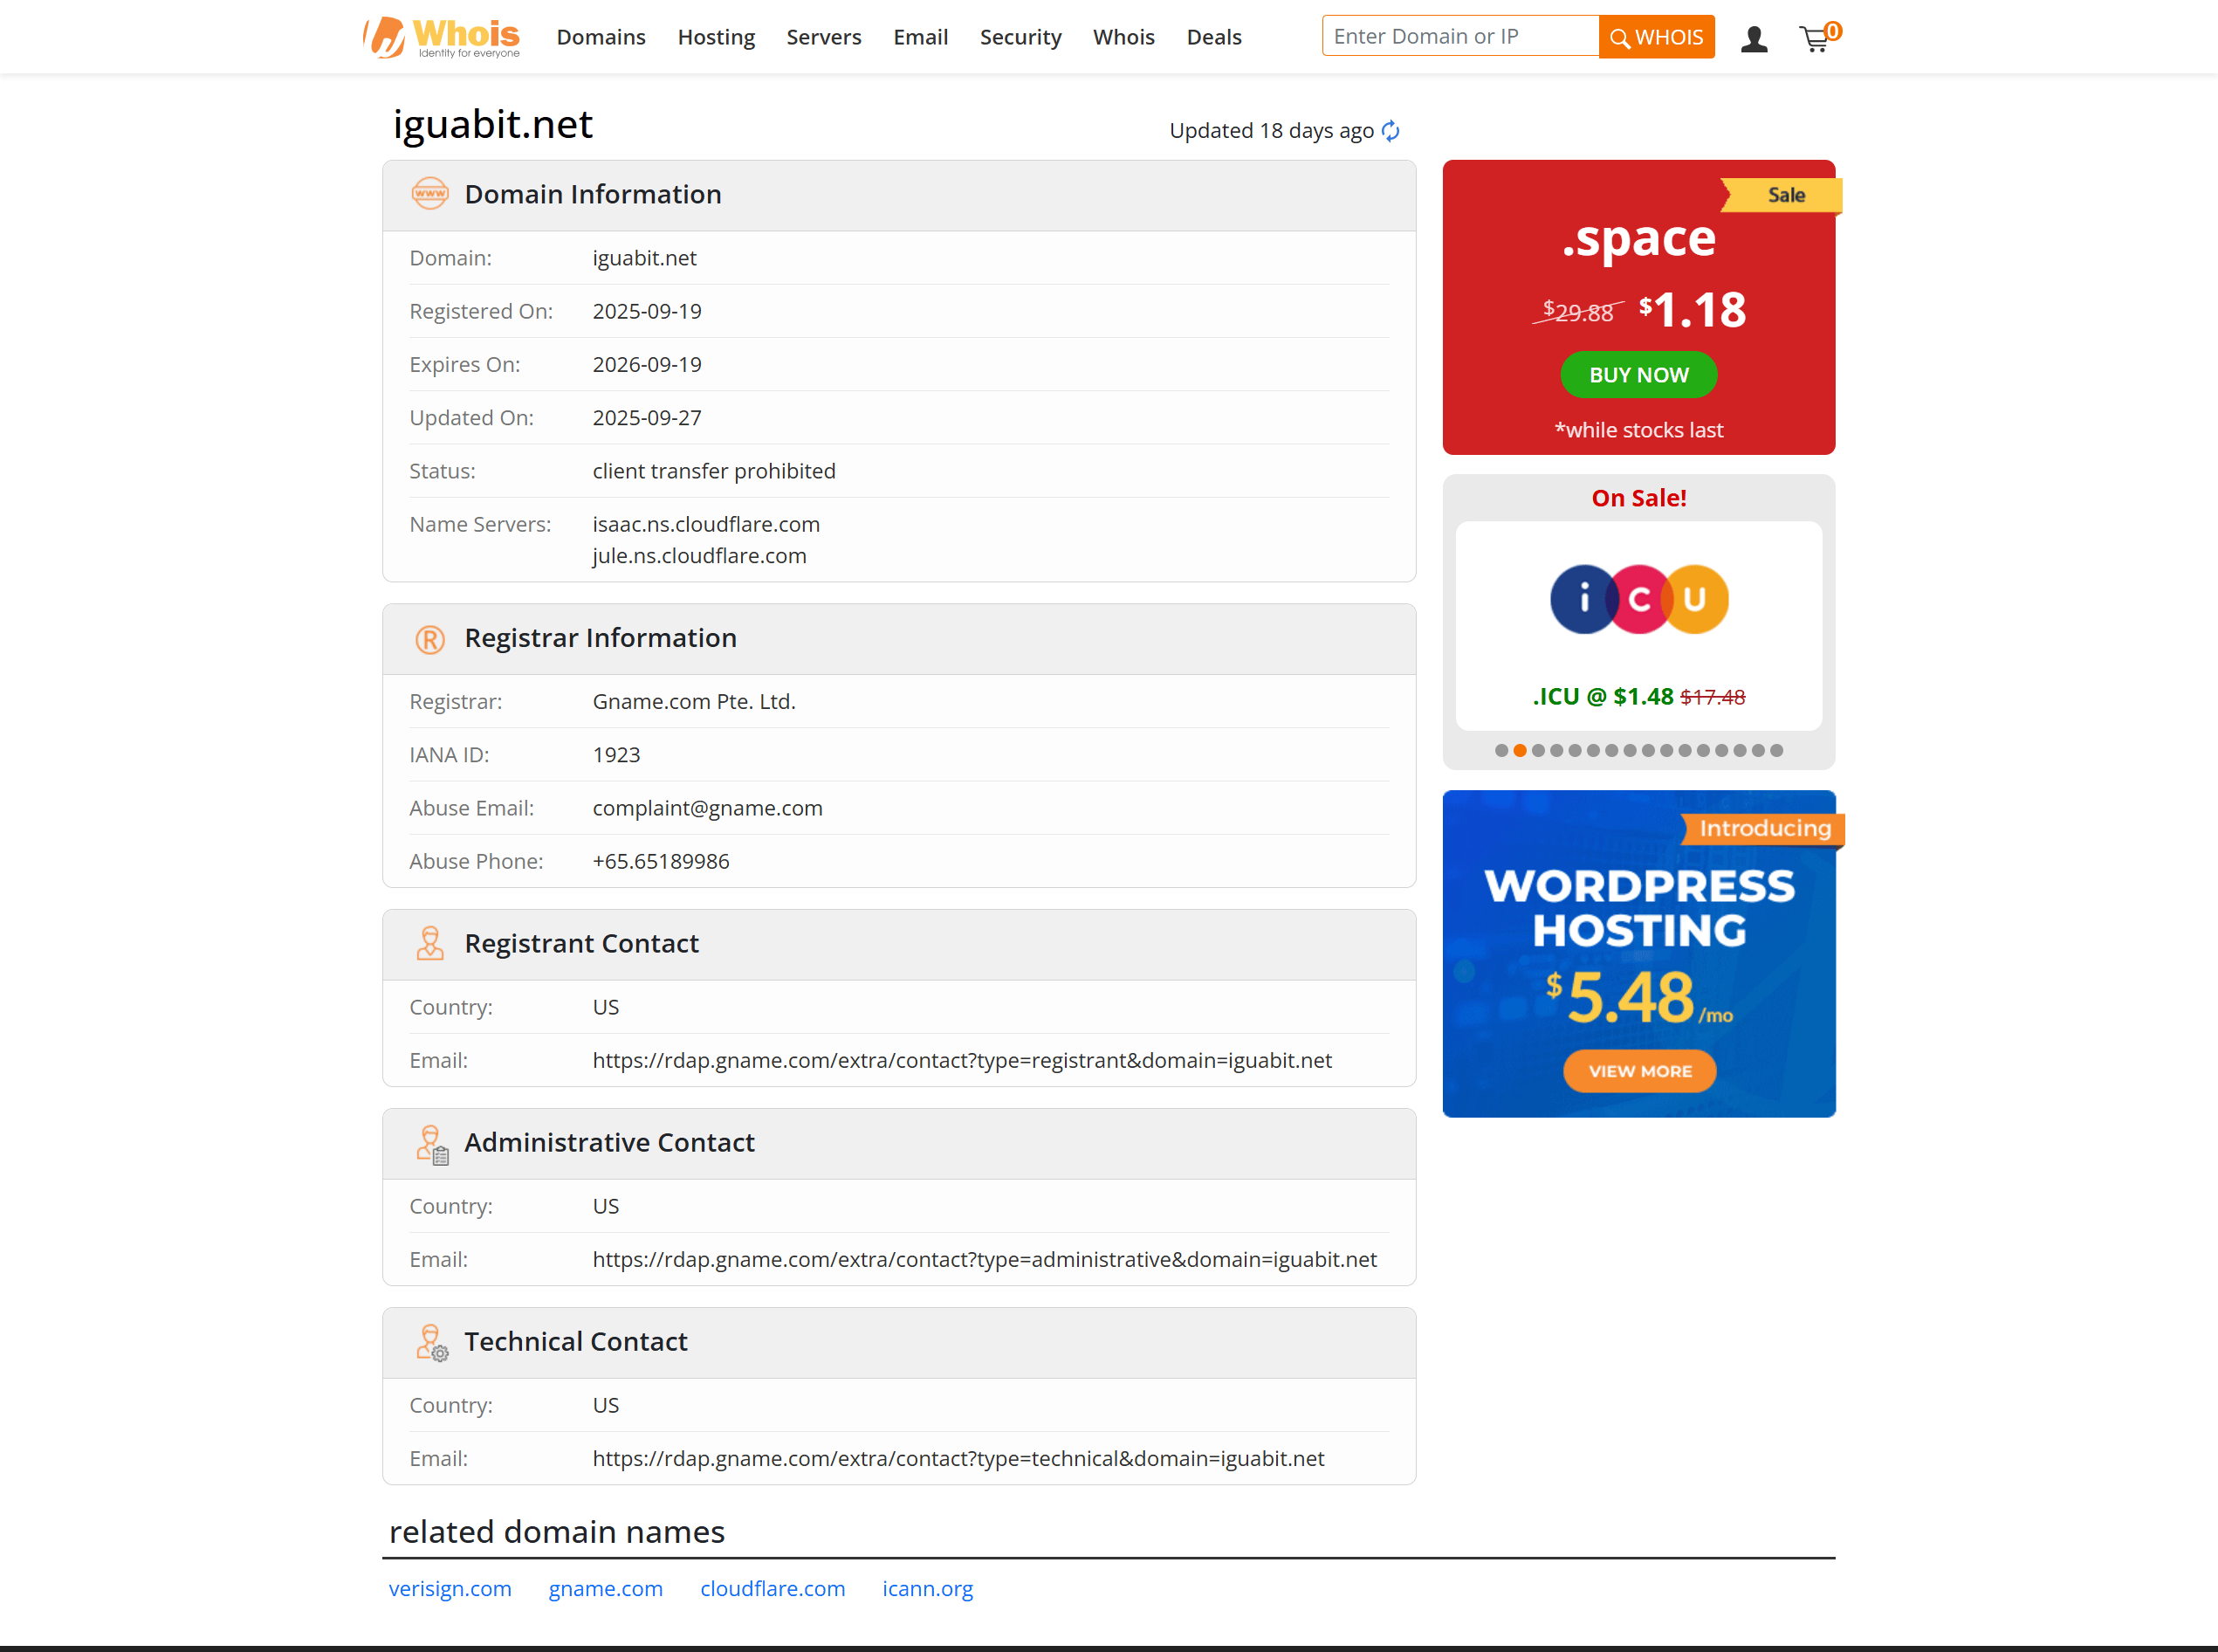Image resolution: width=2218 pixels, height=1652 pixels.
Task: Click the $5.48/mo WordPress hosting price
Action: 1639,997
